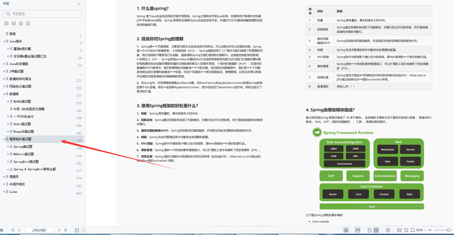This screenshot has height=235, width=454.
Task: Go to the first page
Action: 13,230
